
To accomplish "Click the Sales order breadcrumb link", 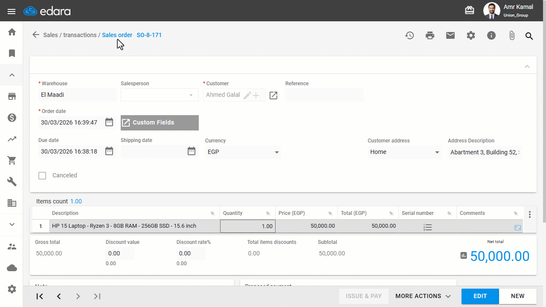I will (x=117, y=35).
